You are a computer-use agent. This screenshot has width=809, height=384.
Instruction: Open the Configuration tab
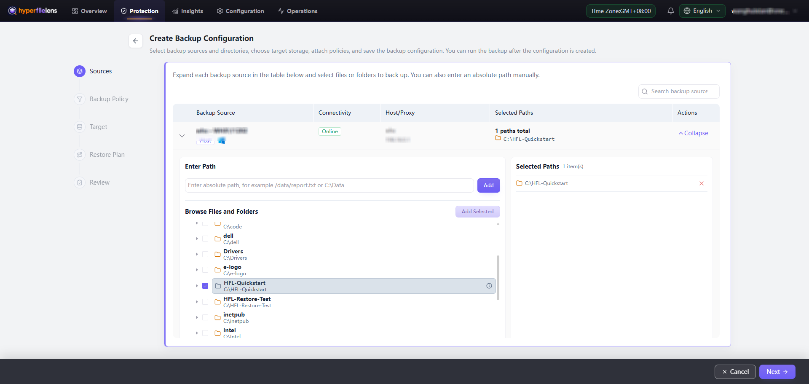(x=241, y=11)
